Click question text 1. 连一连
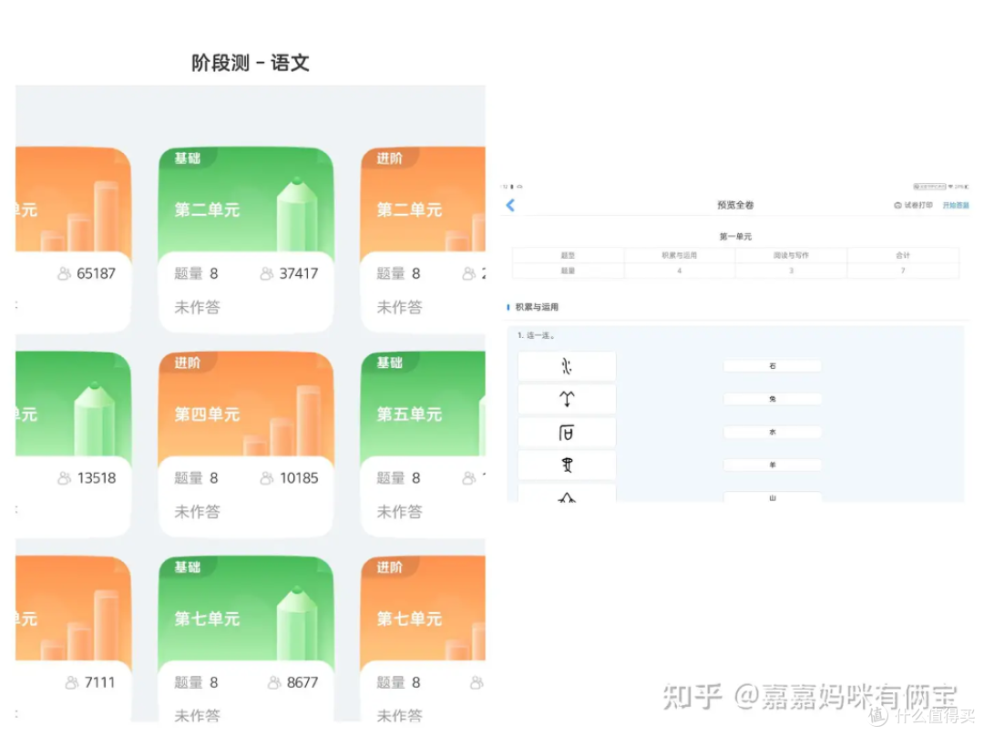Viewport: 984px width, 736px height. click(x=536, y=335)
